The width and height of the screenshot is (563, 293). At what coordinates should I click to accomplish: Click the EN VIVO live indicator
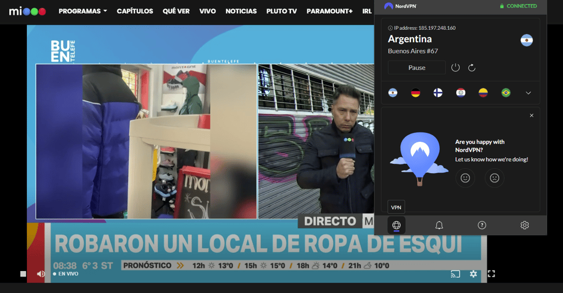(x=66, y=274)
